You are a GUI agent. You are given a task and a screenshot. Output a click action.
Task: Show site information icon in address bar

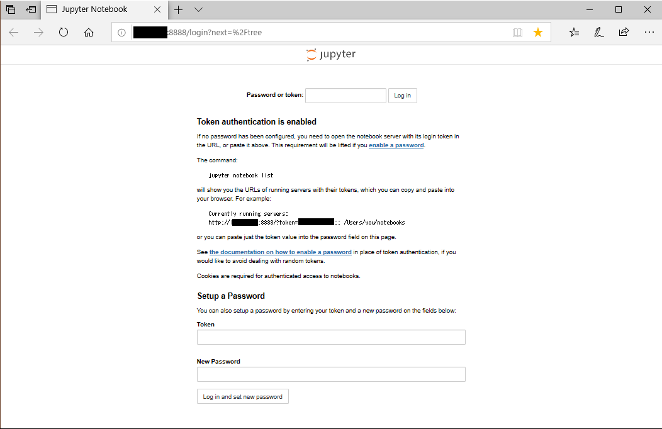(x=121, y=33)
